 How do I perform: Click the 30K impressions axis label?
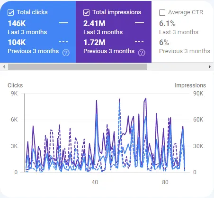(x=198, y=146)
